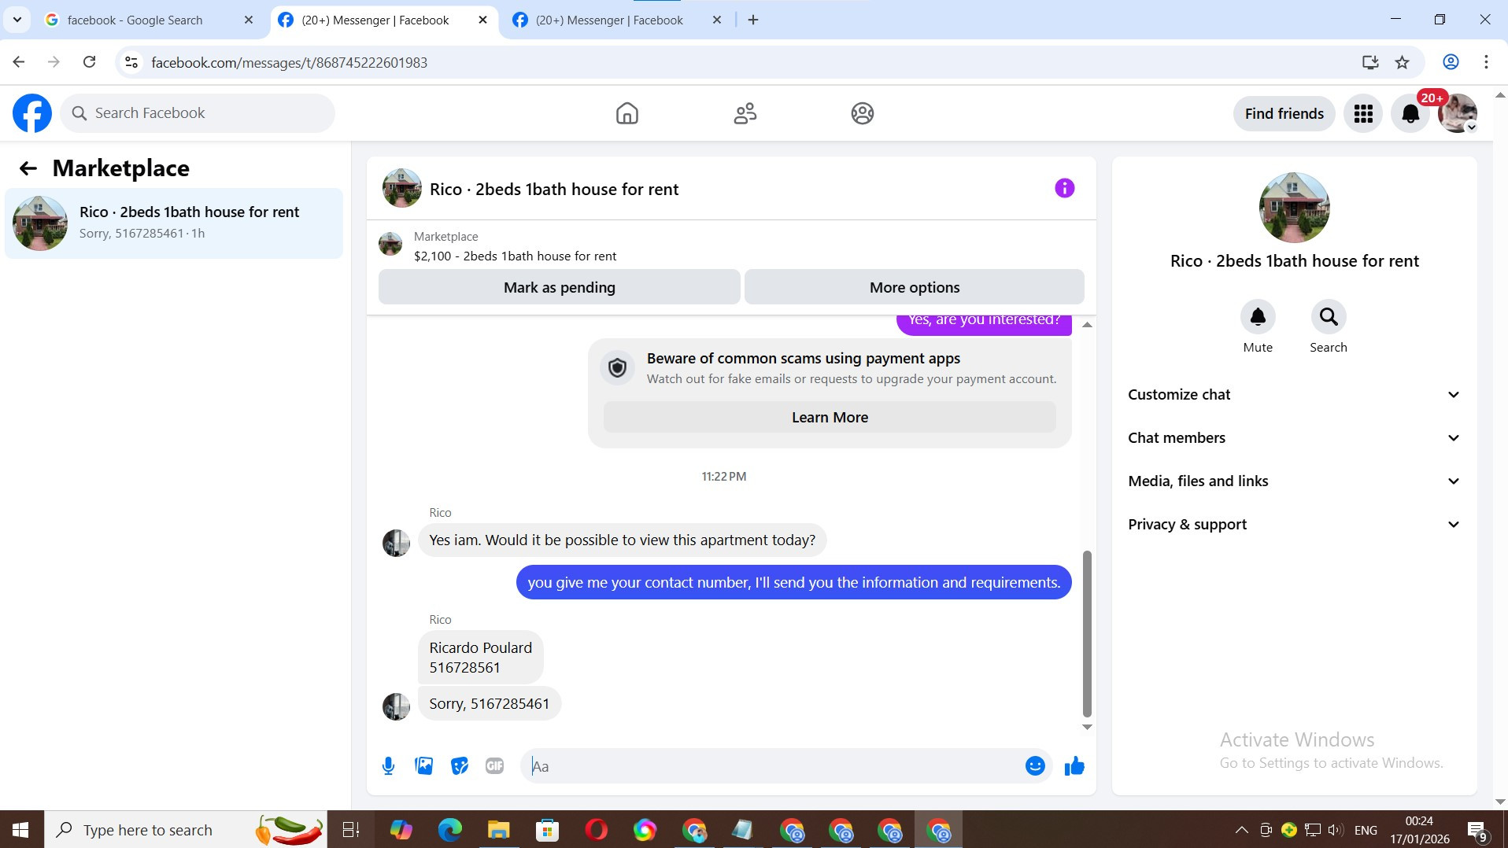Viewport: 1508px width, 848px height.
Task: Click the taskbar clock showing 00:24
Action: [x=1419, y=830]
